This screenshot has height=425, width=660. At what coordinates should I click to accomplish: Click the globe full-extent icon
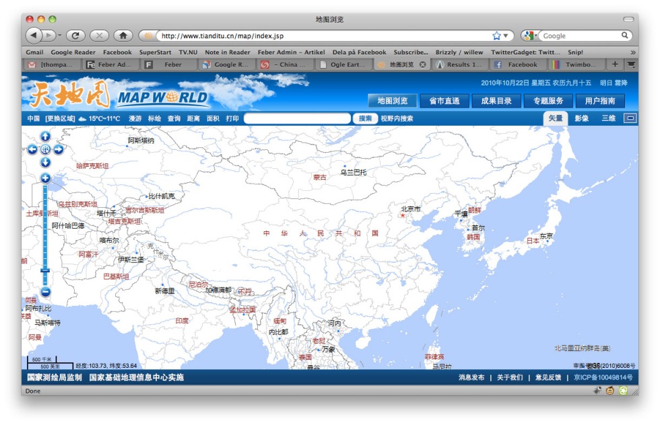(45, 149)
